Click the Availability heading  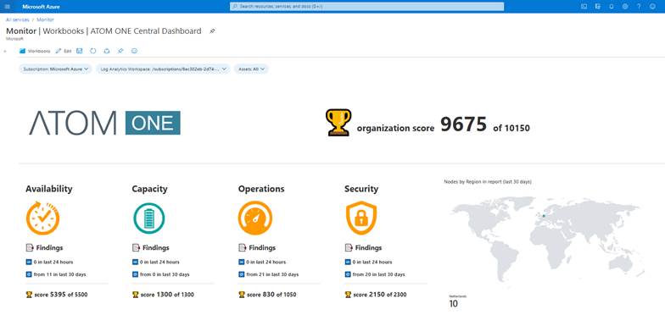49,189
